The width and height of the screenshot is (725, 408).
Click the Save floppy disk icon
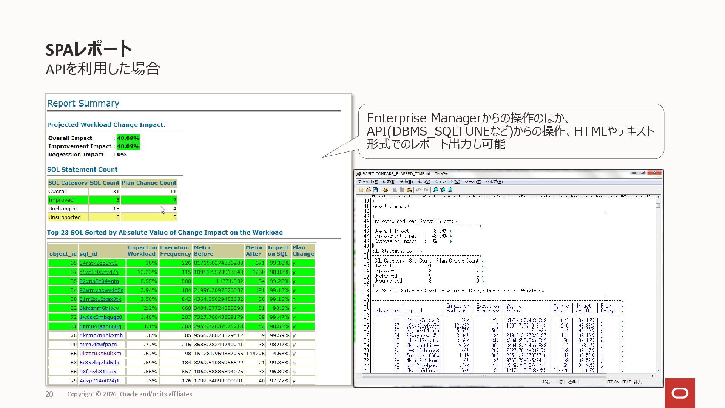pyautogui.click(x=375, y=190)
